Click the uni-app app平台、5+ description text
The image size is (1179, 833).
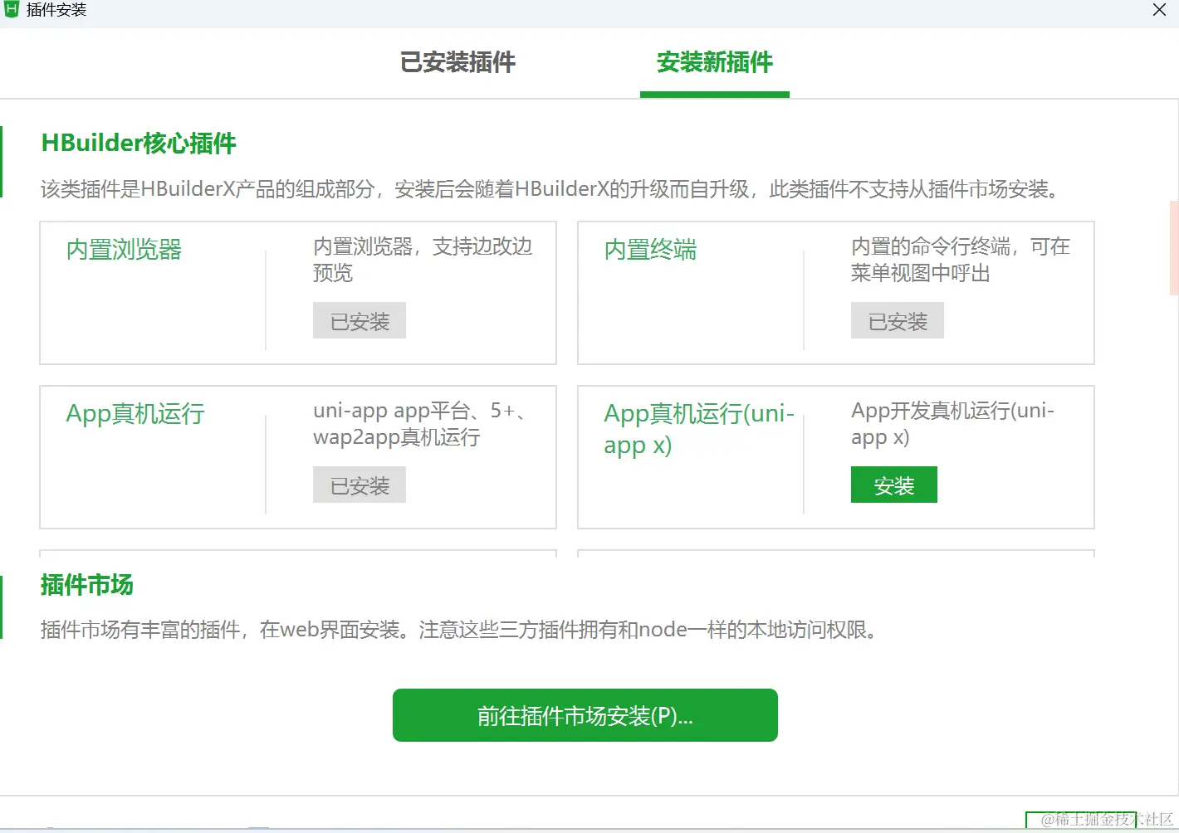pyautogui.click(x=420, y=424)
